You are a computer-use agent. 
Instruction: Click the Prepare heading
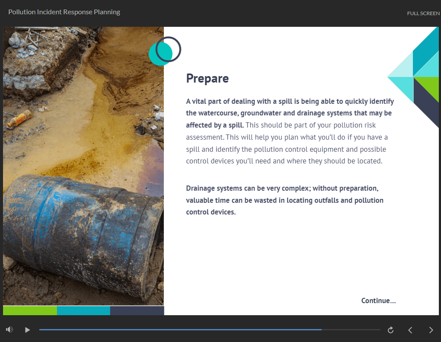(x=207, y=78)
